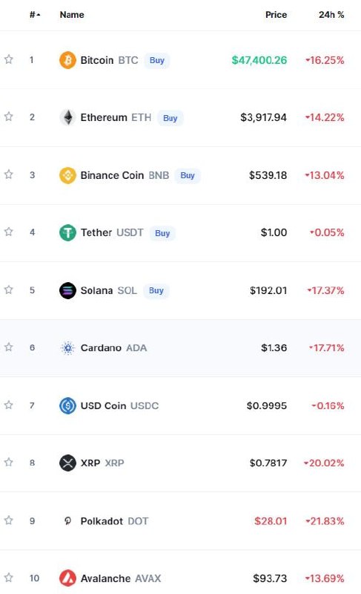Click the Bitcoin orange logo icon
The height and width of the screenshot is (594, 361).
(67, 60)
